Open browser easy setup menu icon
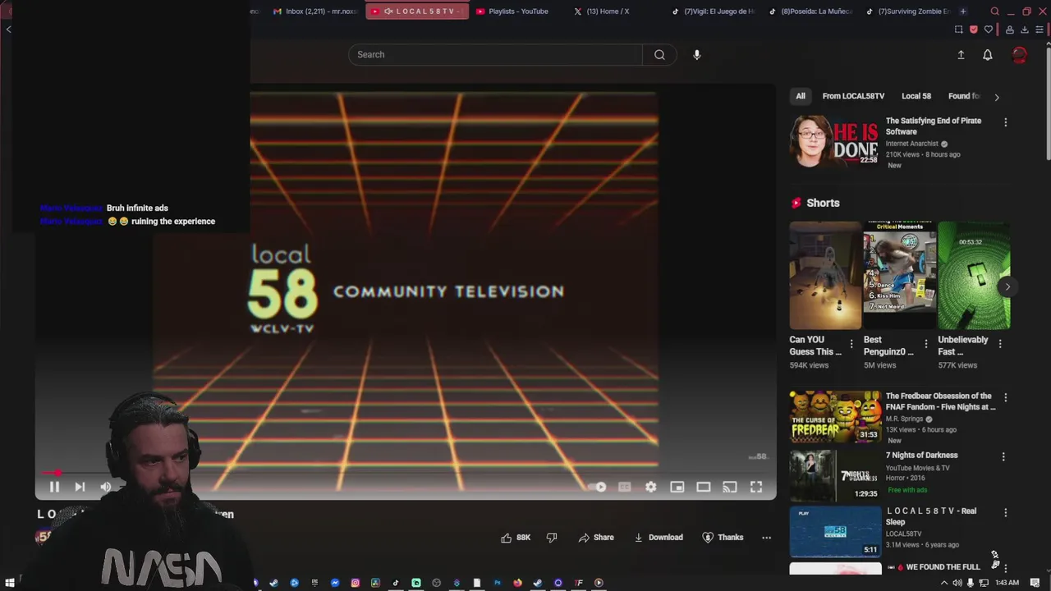 point(1040,30)
